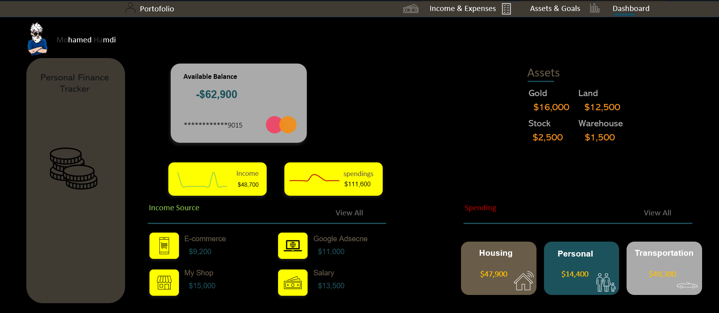
Task: Click the checklist icon next to Assets & Goals
Action: 507,9
